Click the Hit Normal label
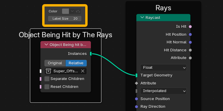This screenshot has height=111, width=223. point(176,42)
